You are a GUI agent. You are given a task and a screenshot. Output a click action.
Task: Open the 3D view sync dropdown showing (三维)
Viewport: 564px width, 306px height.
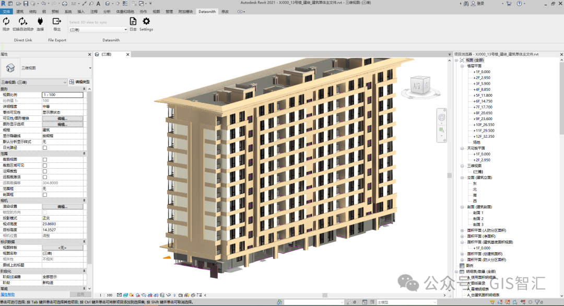tap(99, 30)
